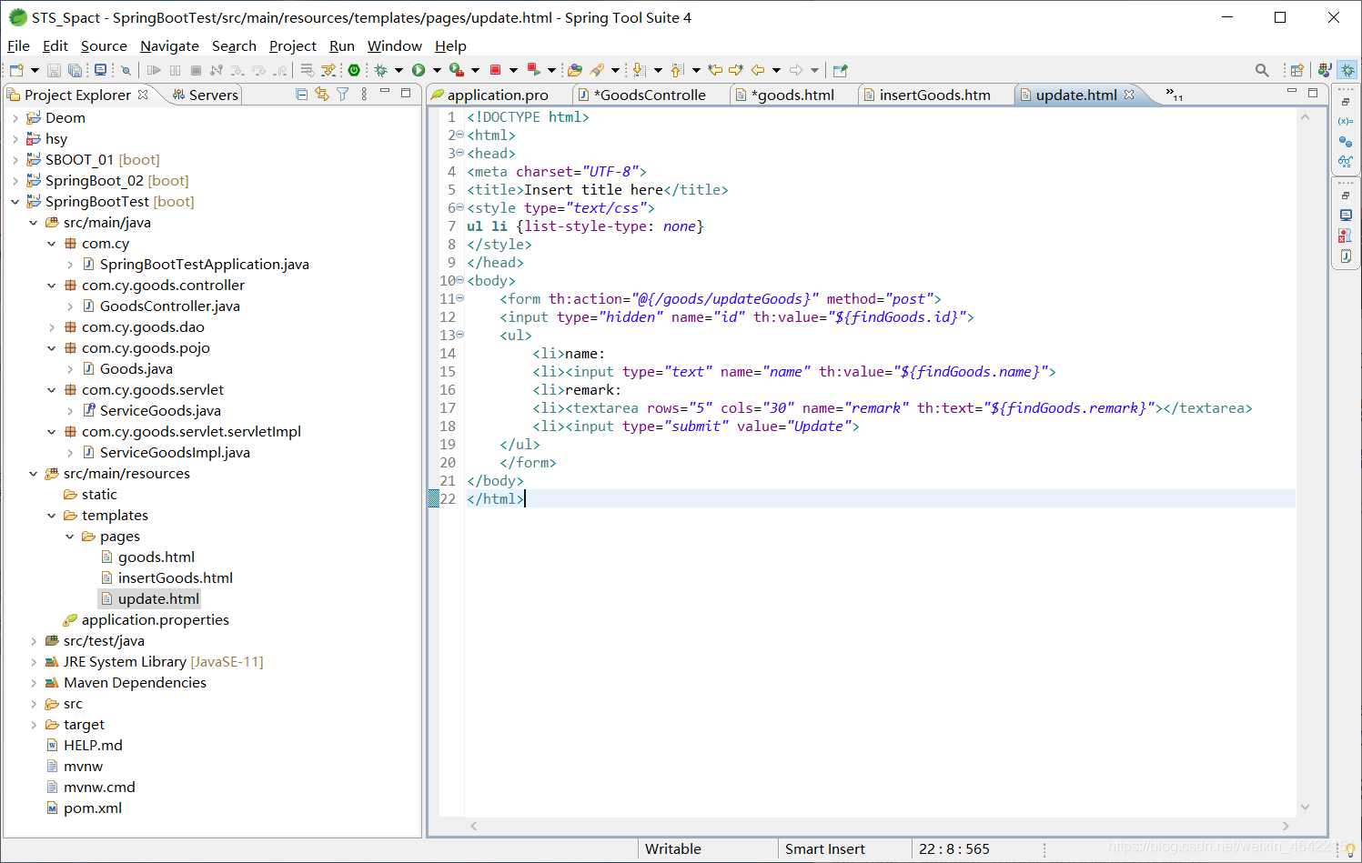Expand the Deom project

tap(15, 118)
